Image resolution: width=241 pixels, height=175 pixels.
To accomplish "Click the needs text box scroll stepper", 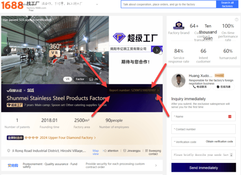I will (x=231, y=155).
